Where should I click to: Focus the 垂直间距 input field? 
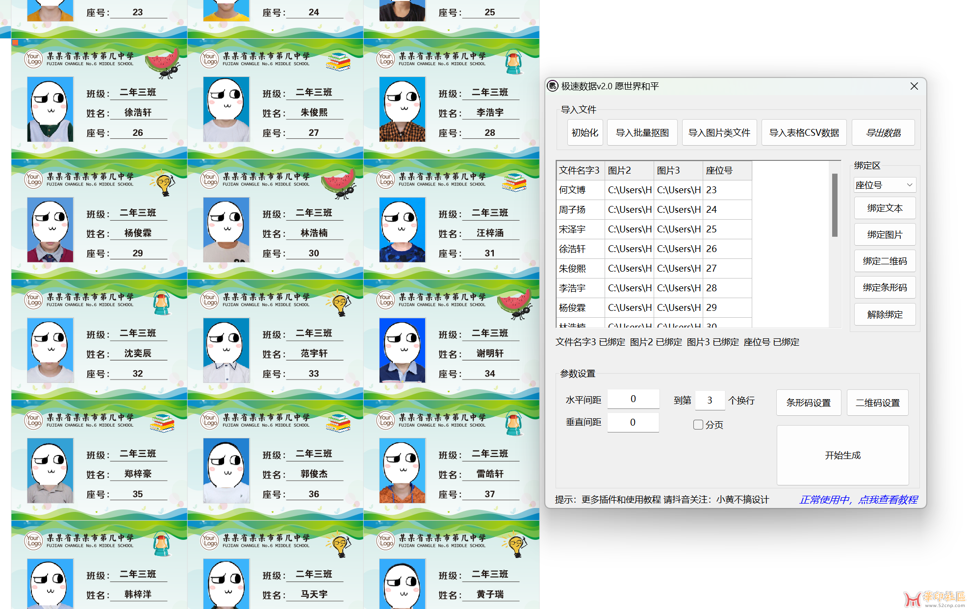[x=633, y=422]
